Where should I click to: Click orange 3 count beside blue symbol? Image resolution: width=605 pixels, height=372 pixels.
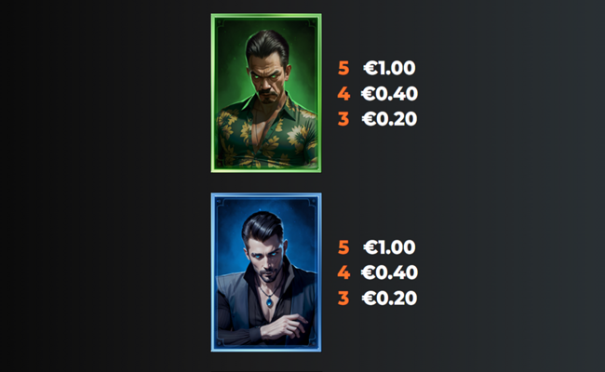click(x=343, y=298)
